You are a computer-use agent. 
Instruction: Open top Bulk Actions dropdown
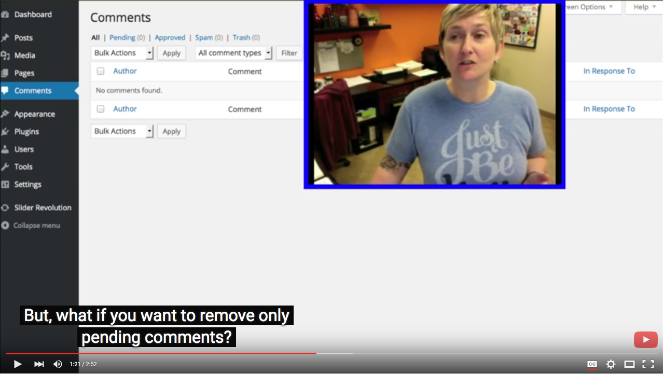point(122,53)
